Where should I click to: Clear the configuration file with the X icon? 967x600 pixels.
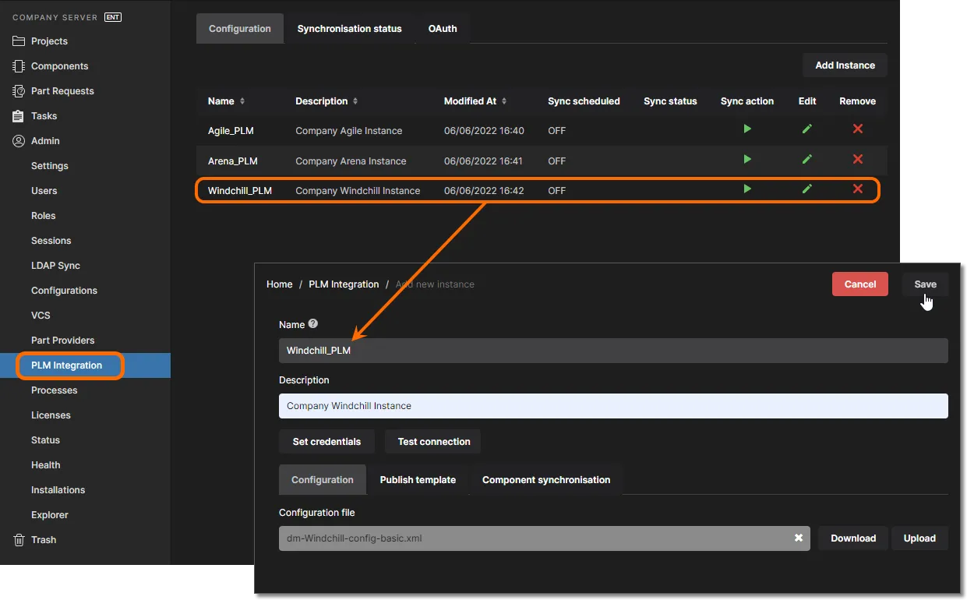tap(799, 538)
